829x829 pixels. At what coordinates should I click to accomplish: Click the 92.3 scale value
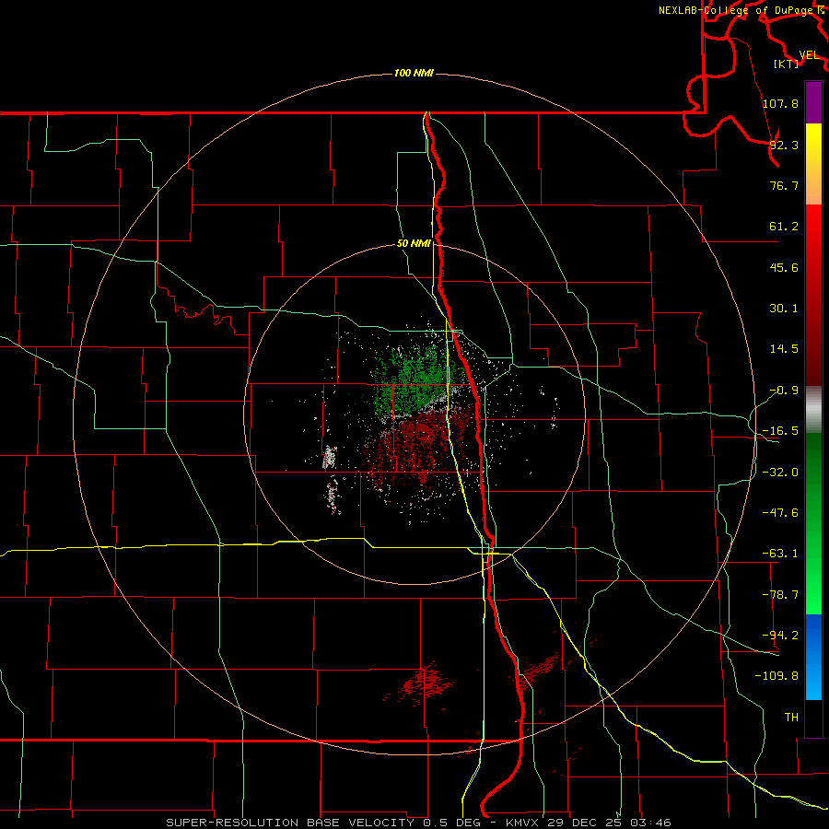[x=784, y=145]
